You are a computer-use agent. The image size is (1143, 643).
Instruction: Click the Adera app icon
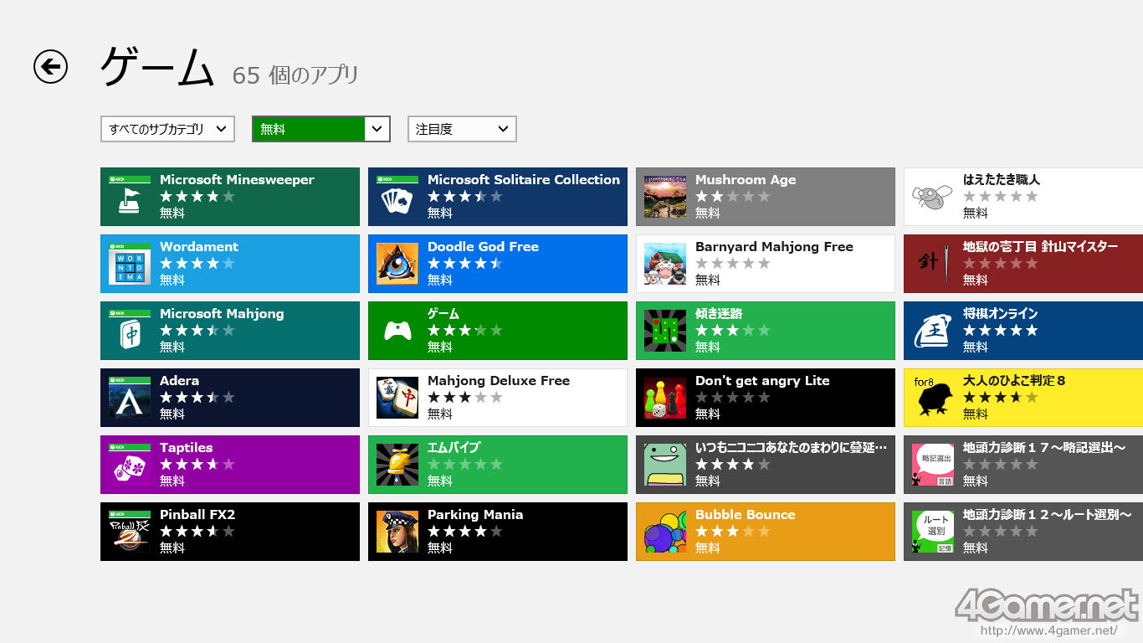point(130,398)
